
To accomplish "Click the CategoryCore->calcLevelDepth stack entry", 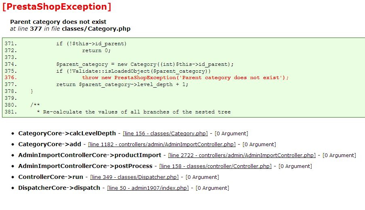I will coord(67,133).
